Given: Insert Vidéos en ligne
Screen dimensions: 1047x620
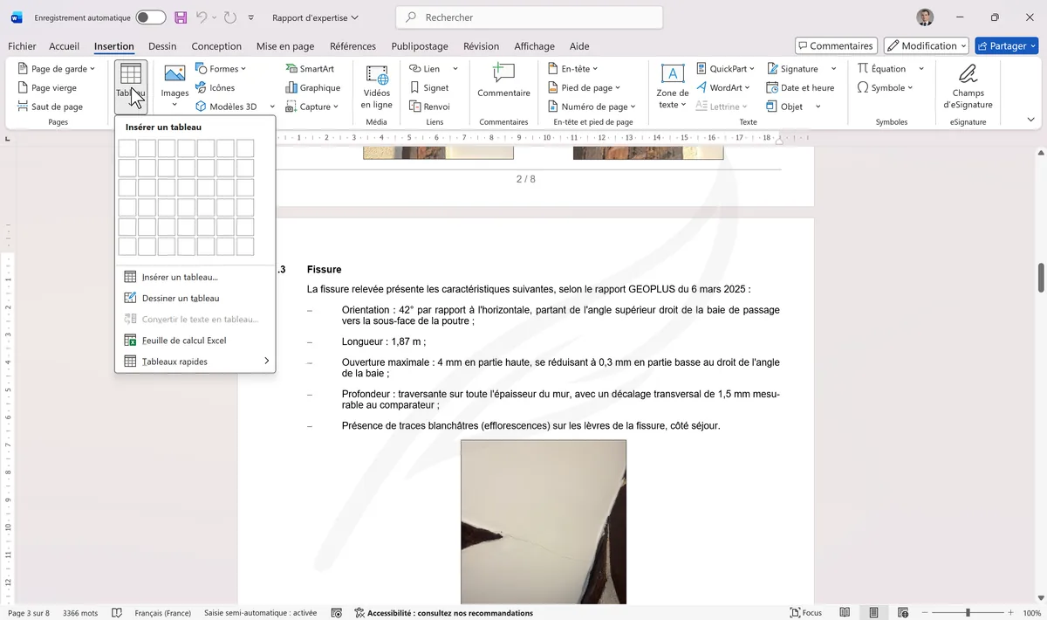Looking at the screenshot, I should tap(375, 86).
